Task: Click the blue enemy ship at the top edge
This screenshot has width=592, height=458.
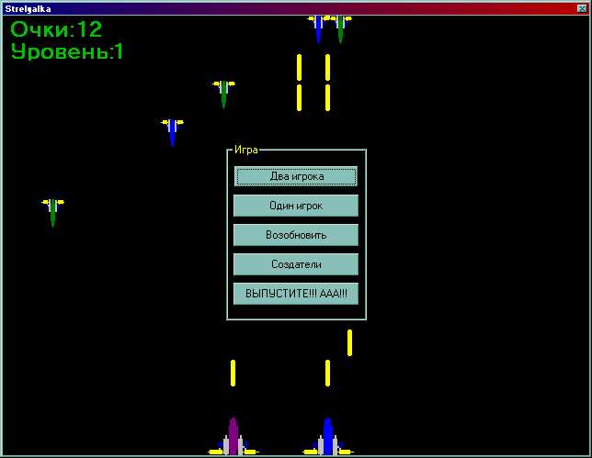Action: click(318, 28)
